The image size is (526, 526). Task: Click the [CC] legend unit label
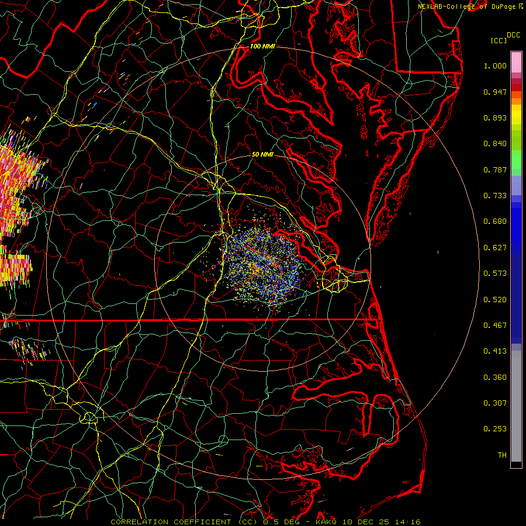pos(499,40)
